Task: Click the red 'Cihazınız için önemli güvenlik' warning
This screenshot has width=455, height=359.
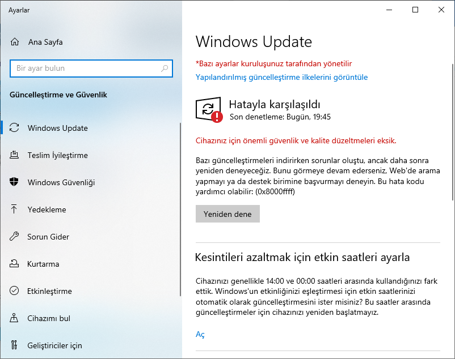Action: 296,140
